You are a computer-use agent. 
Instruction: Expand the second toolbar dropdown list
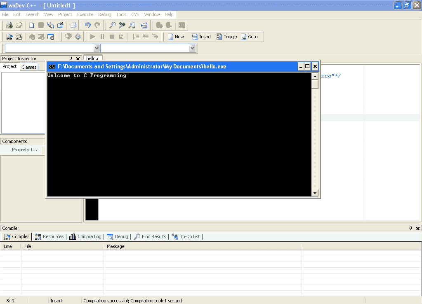point(192,48)
